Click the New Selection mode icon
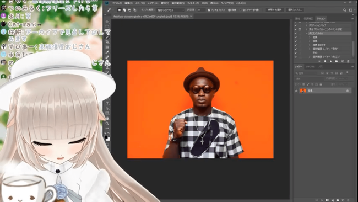The width and height of the screenshot is (358, 202). pos(119,10)
